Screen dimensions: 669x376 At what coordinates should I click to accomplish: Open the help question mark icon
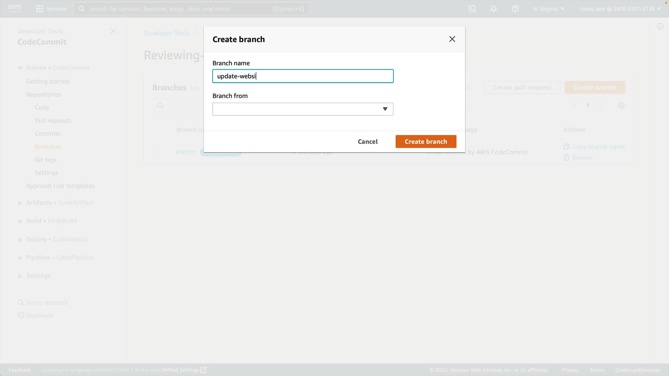coord(515,9)
